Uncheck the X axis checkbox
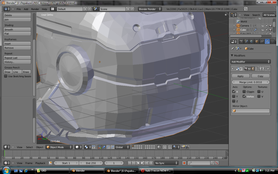 pos(234,92)
